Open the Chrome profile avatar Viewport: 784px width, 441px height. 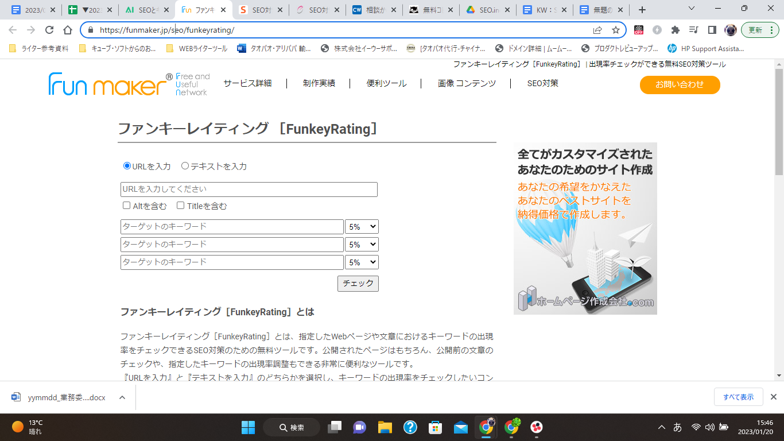point(730,30)
